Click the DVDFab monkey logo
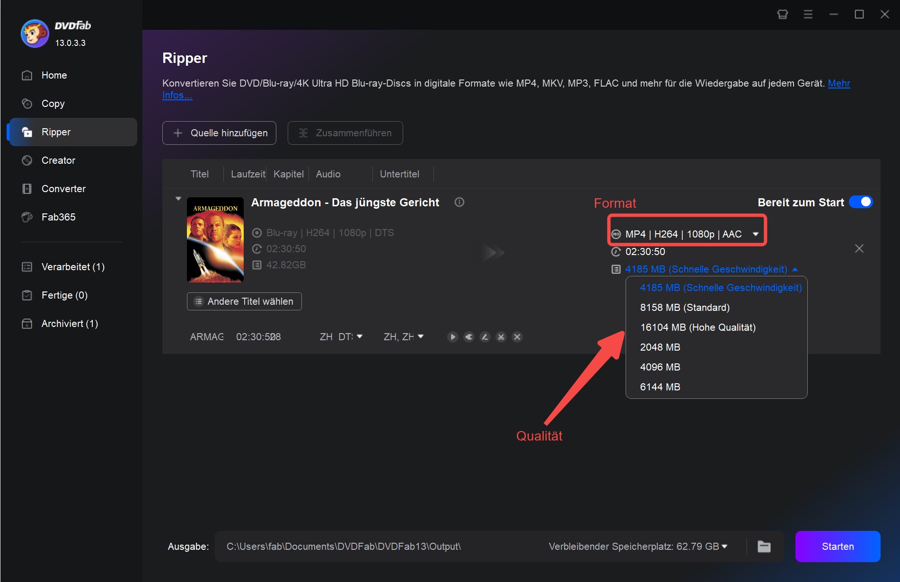This screenshot has width=900, height=582. click(x=35, y=34)
